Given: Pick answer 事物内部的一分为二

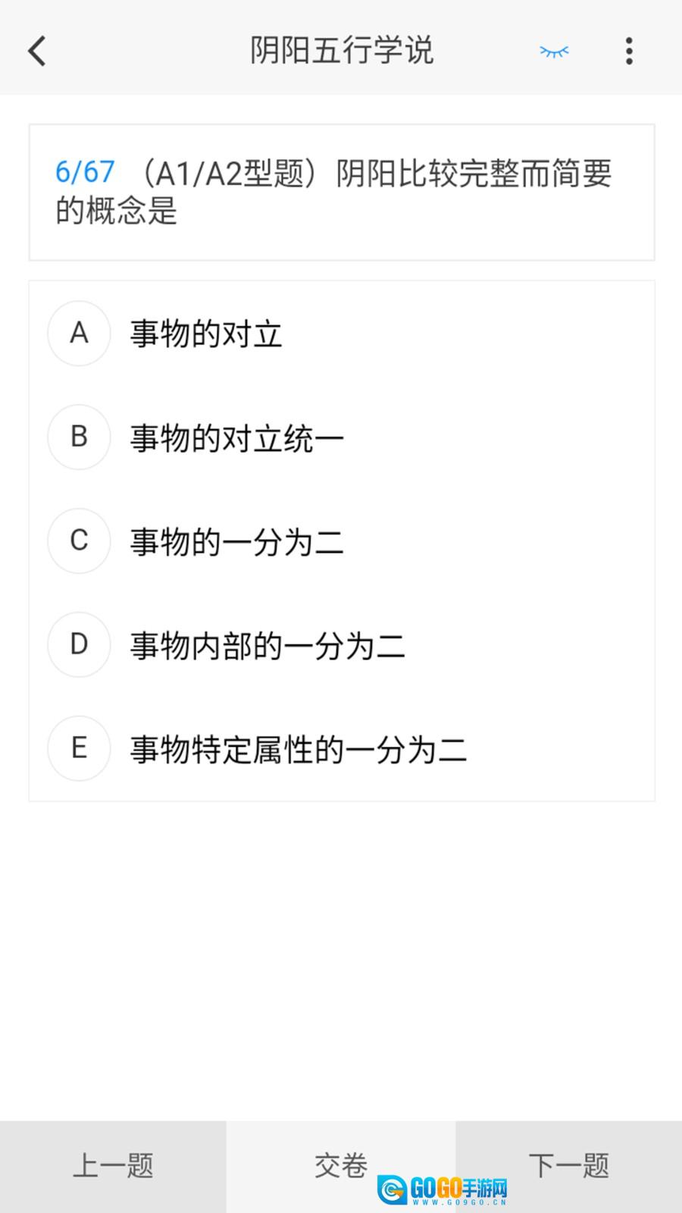Looking at the screenshot, I should (x=267, y=647).
